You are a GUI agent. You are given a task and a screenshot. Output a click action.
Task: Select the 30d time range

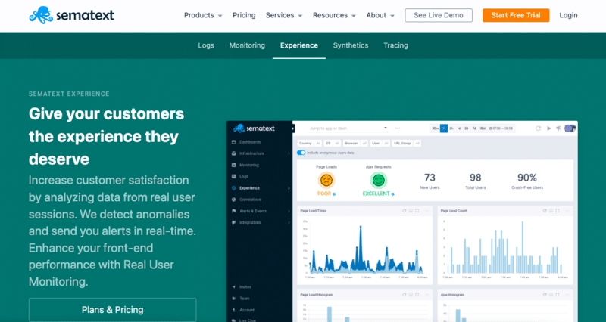(483, 128)
